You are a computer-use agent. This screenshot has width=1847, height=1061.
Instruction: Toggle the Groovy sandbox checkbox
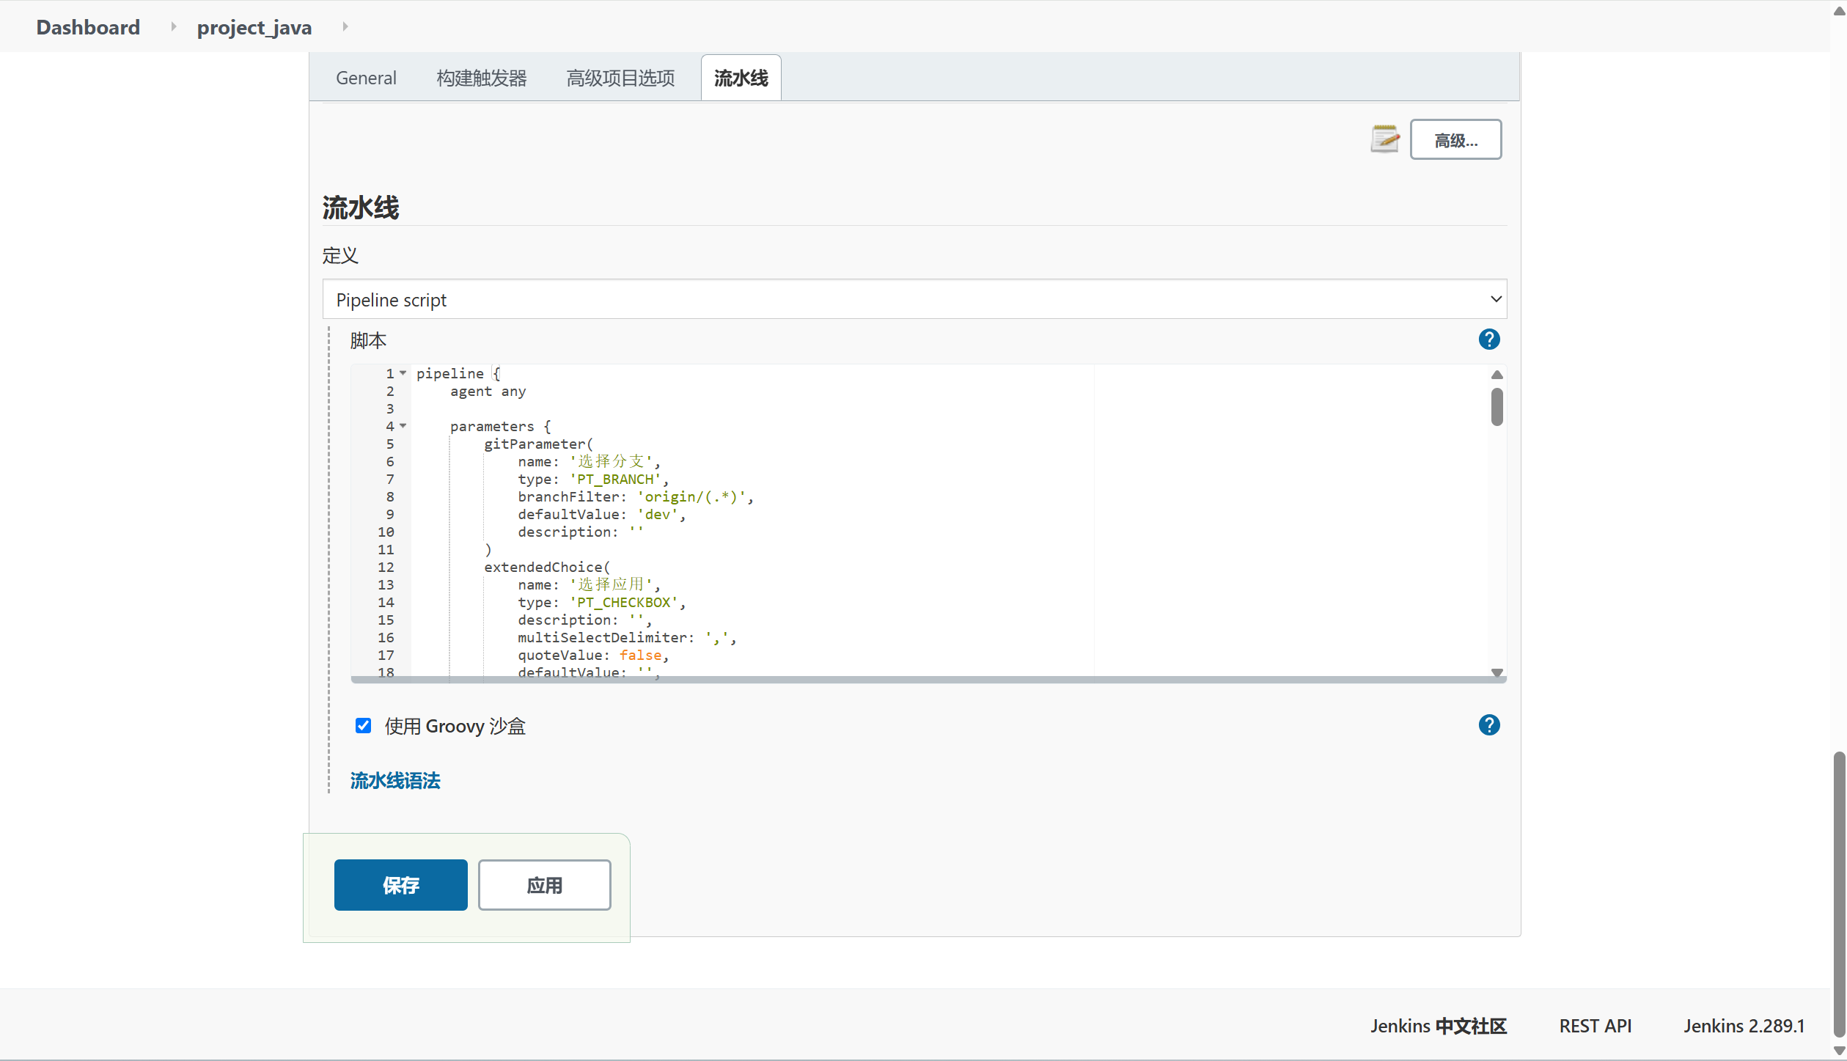[363, 726]
